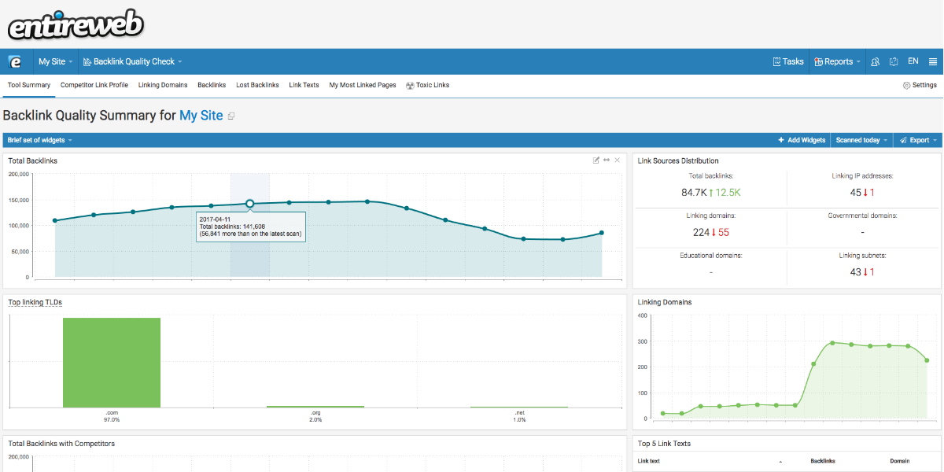Click the .org bar in Top linking TLDs

pyautogui.click(x=315, y=406)
